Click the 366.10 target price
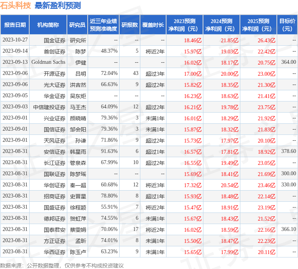Image resolution: width=298 pixels, height=269 pixels. click(x=289, y=229)
